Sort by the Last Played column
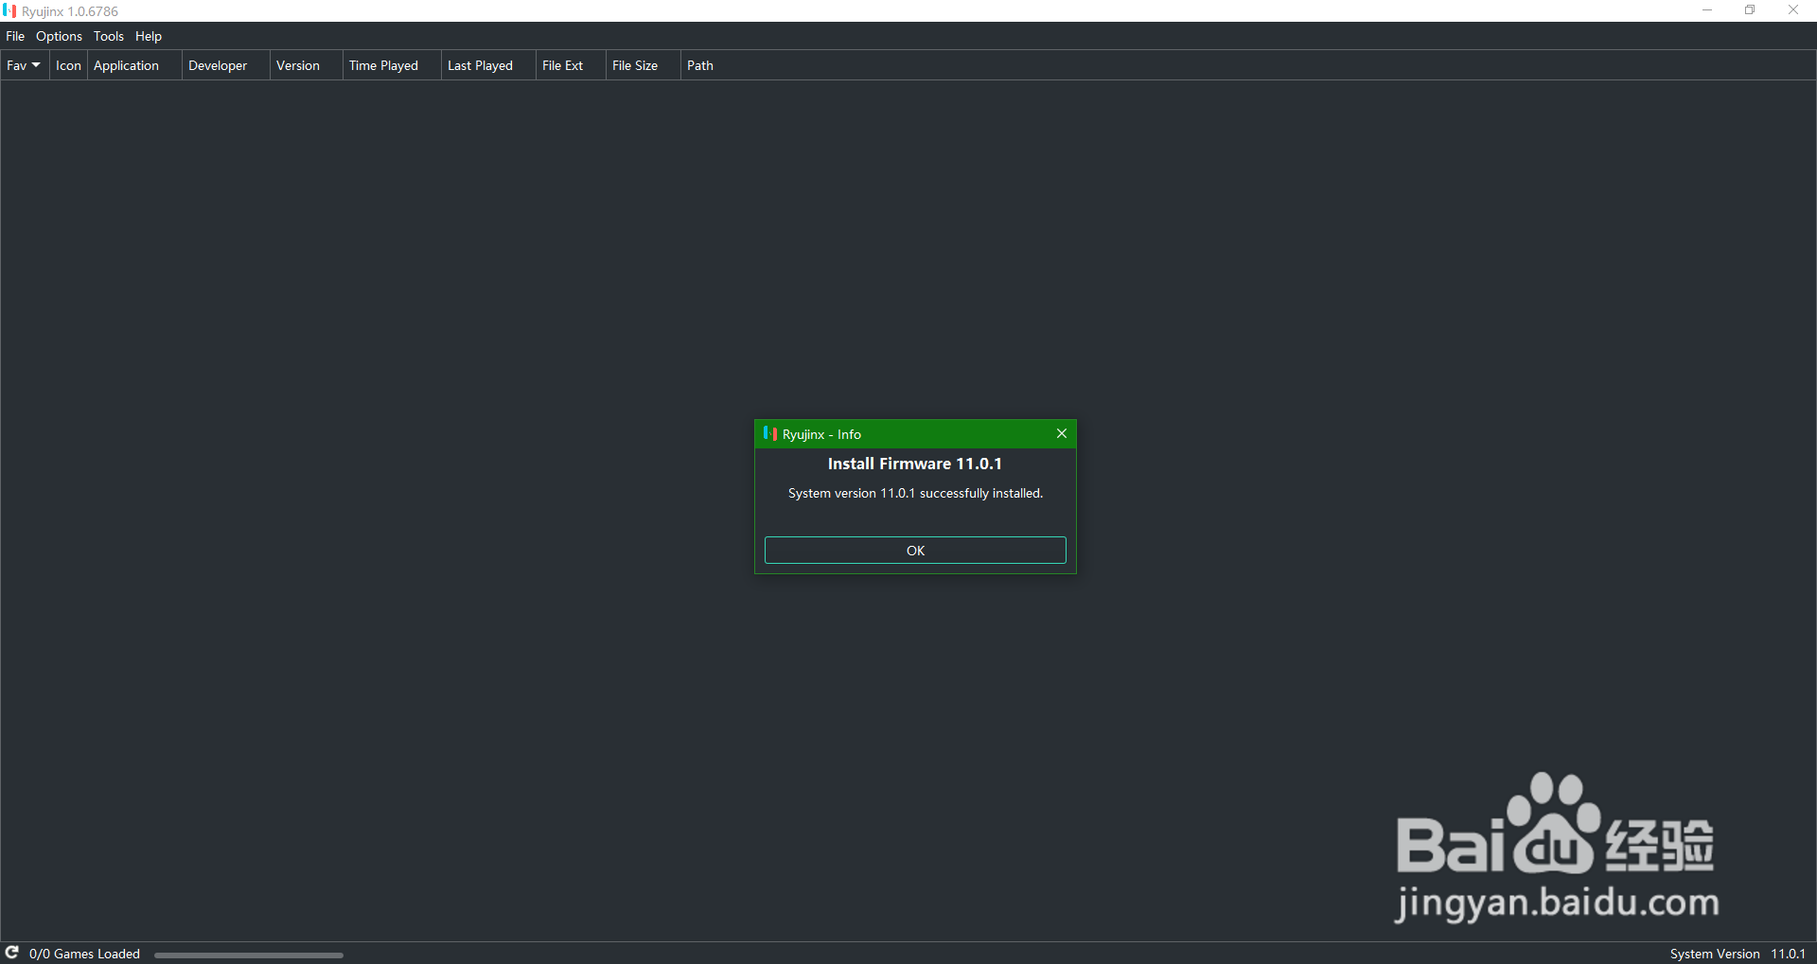 (488, 65)
